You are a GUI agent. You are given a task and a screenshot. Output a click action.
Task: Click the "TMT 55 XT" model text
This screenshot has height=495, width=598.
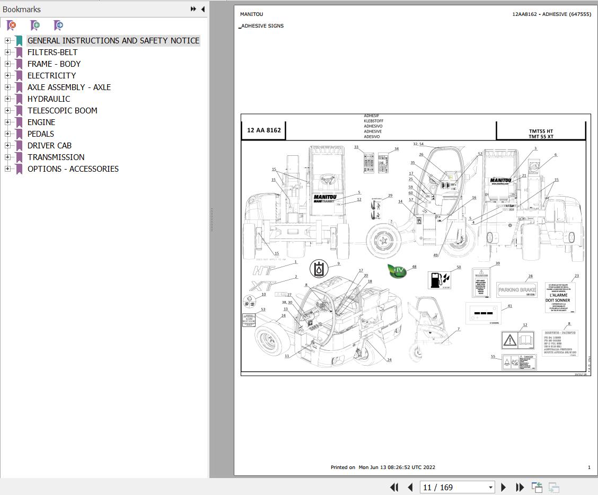pyautogui.click(x=541, y=137)
